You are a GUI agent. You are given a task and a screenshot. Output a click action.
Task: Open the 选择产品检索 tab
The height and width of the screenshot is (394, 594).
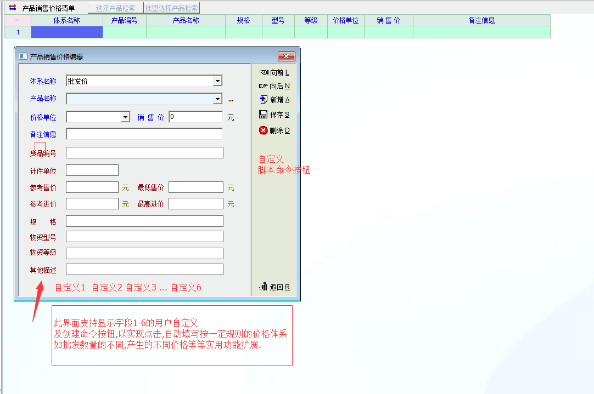coord(115,8)
